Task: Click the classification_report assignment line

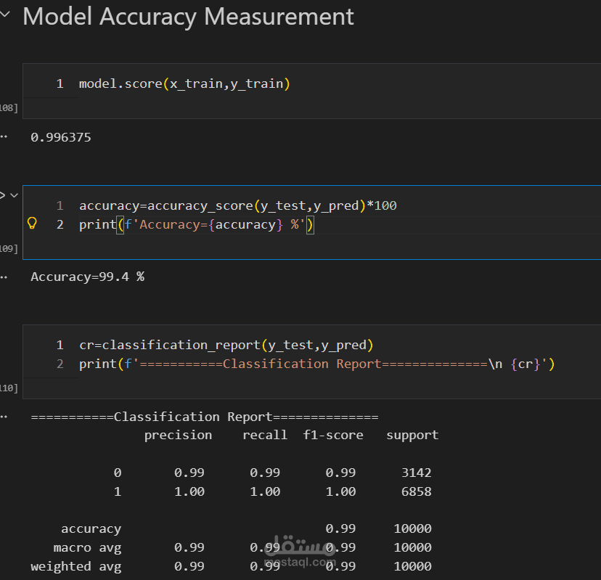Action: pos(226,345)
